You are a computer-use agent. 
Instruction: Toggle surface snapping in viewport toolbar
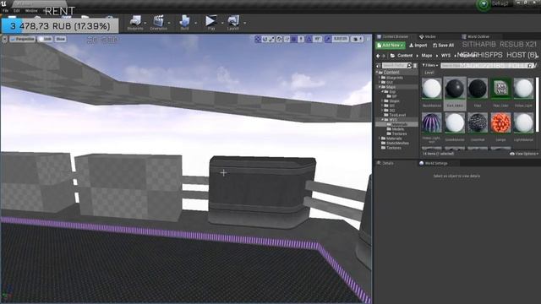coord(287,40)
